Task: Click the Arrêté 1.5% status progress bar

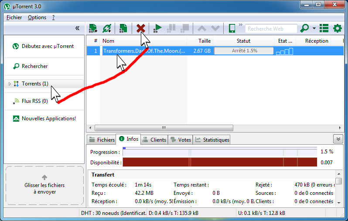Action: tap(244, 51)
